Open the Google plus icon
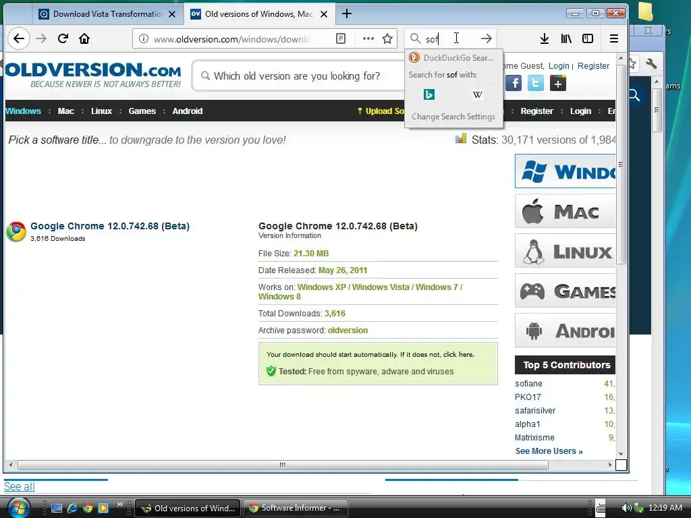Screen dimensions: 691x518 tap(557, 83)
